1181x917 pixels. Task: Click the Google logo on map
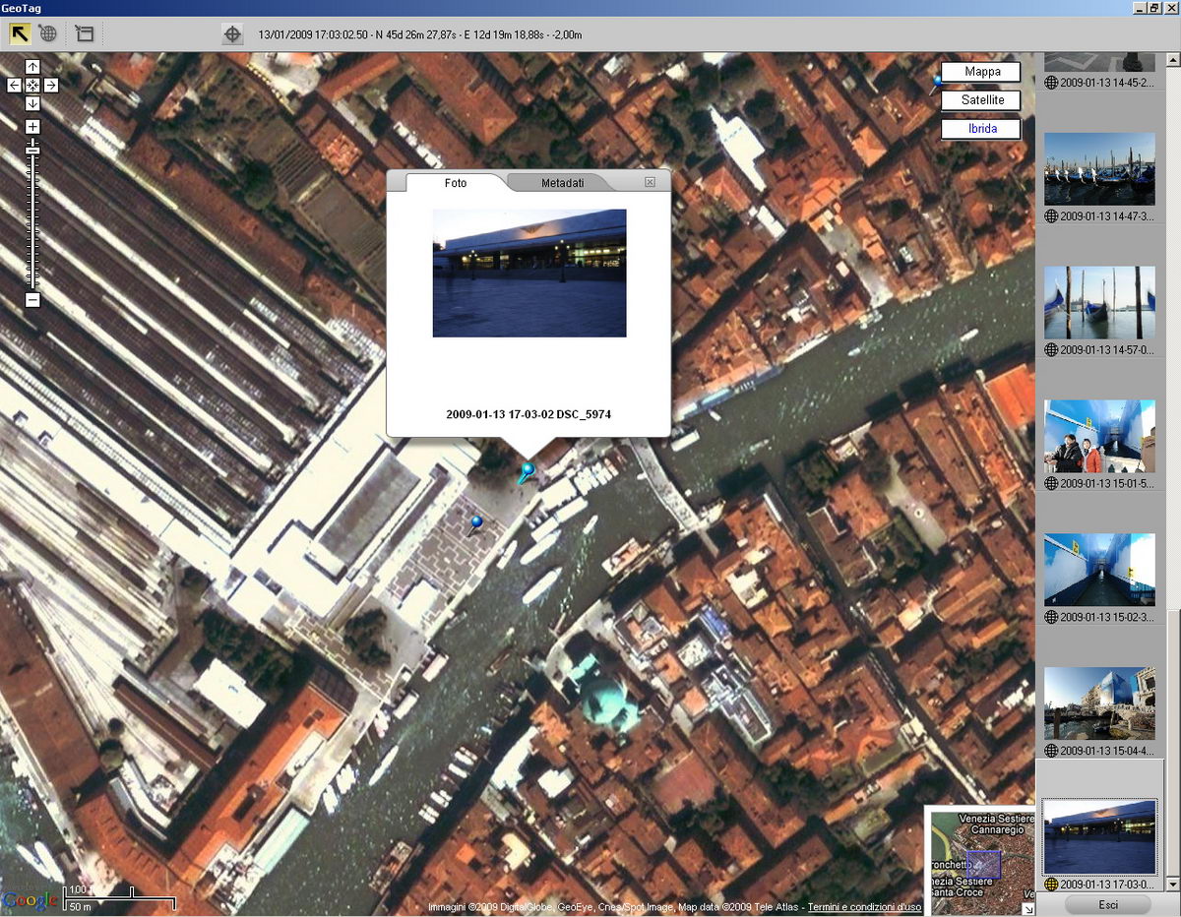coord(31,899)
